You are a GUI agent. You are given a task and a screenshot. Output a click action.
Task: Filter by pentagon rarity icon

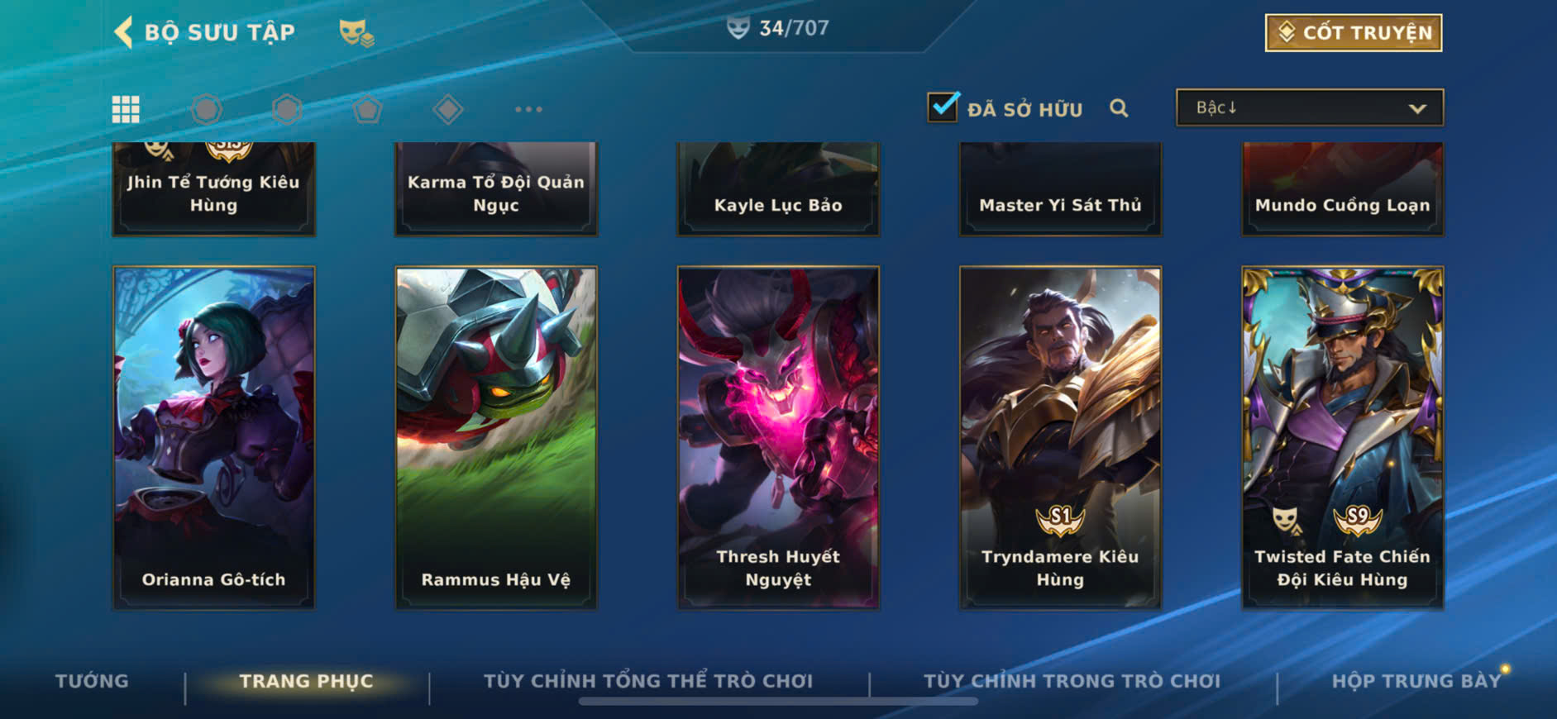pos(367,109)
